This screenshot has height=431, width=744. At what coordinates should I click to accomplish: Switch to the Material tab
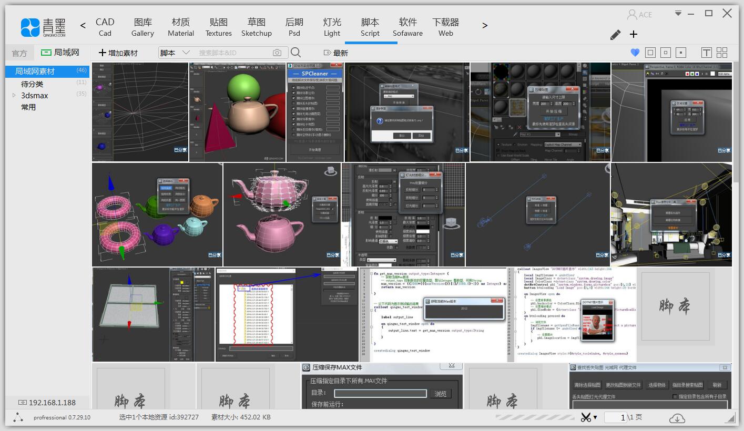(181, 27)
